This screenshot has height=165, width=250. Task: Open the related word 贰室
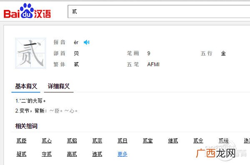pos(147,141)
